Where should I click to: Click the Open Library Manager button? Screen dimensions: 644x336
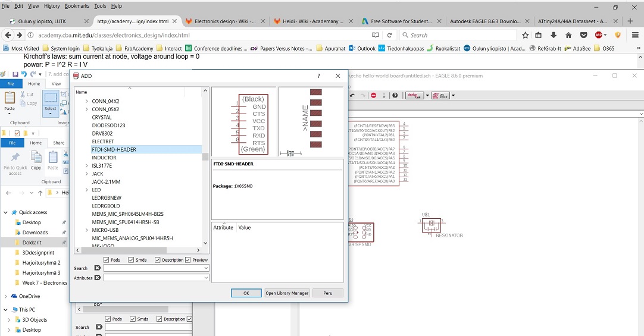pyautogui.click(x=287, y=293)
